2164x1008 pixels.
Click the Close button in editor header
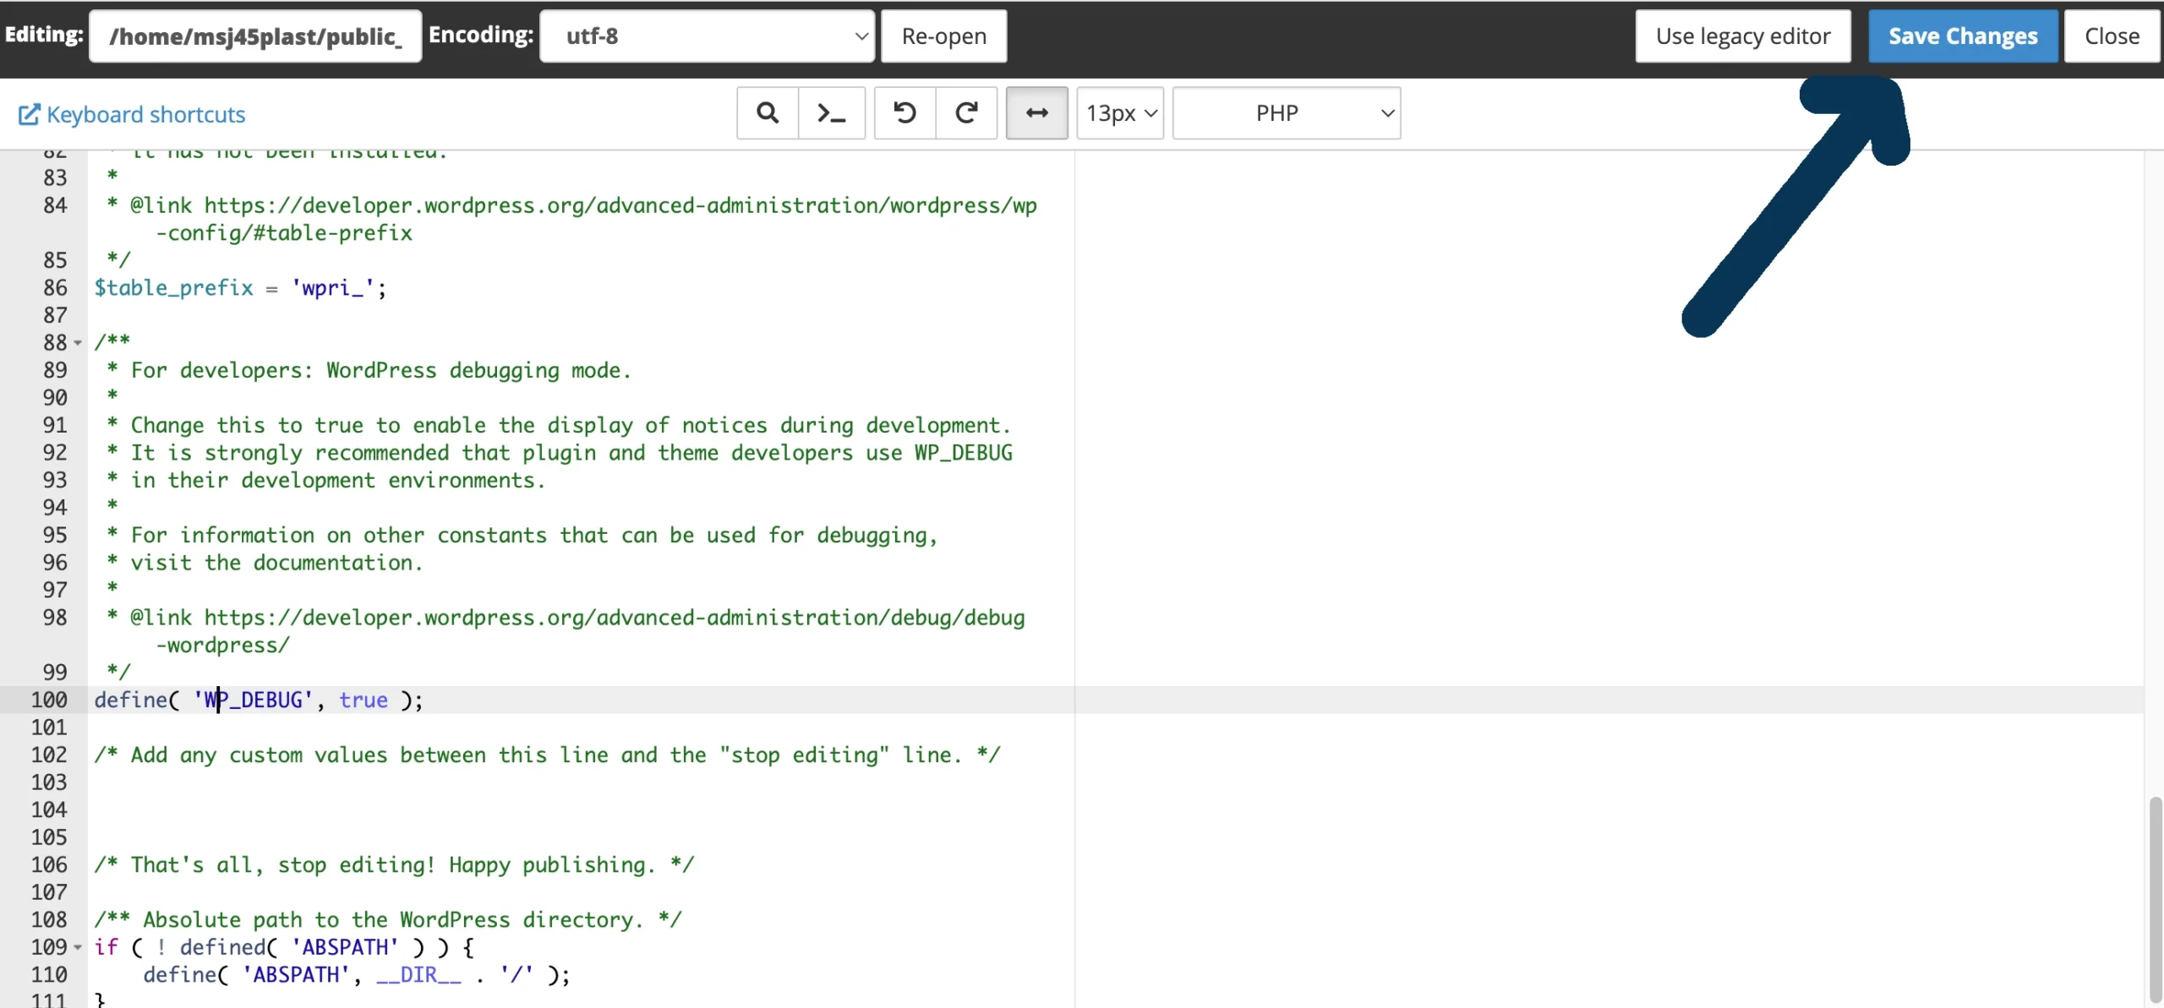click(x=2112, y=36)
